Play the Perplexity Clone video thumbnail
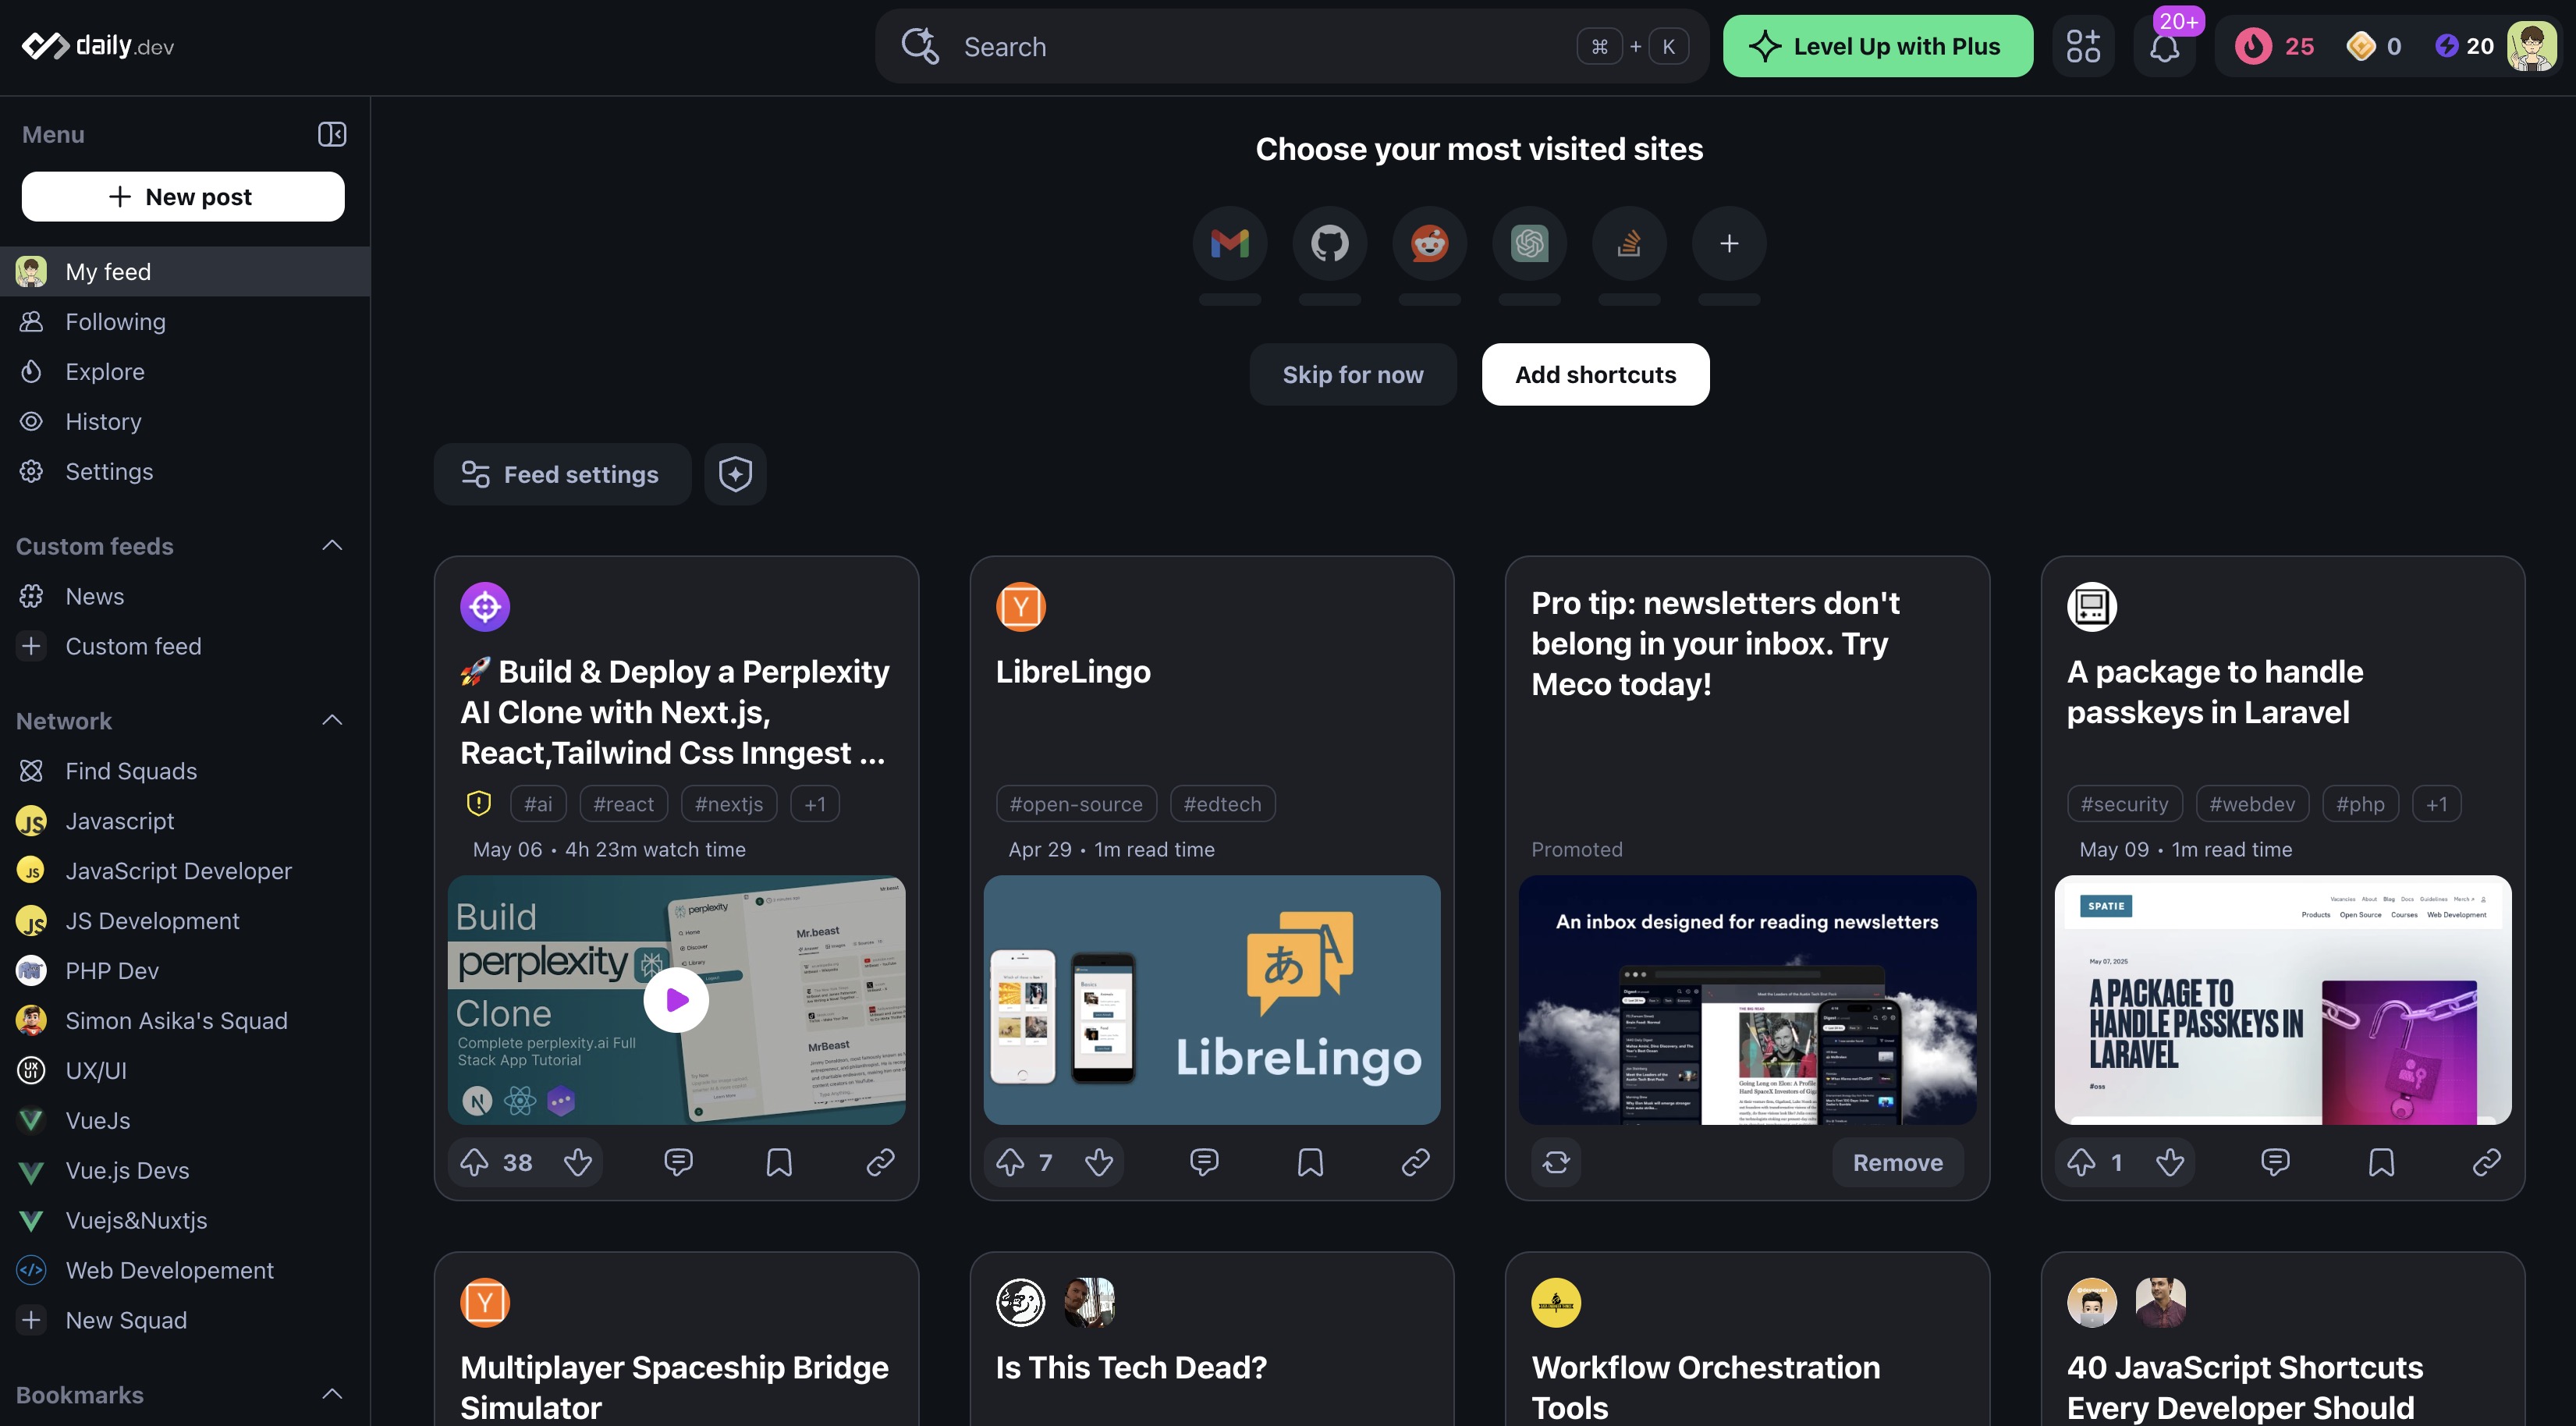2576x1426 pixels. coord(676,1000)
